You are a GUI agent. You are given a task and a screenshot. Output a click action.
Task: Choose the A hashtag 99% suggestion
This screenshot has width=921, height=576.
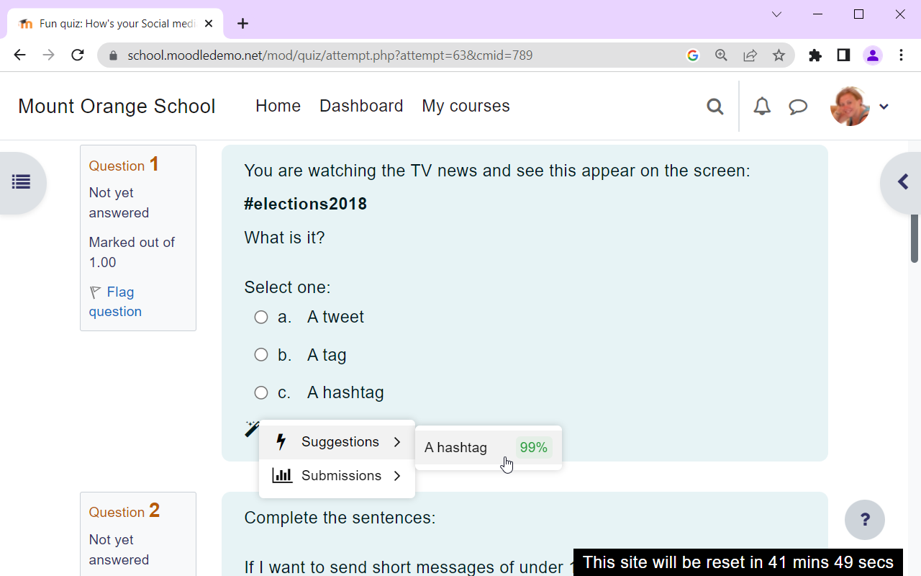[x=489, y=448]
